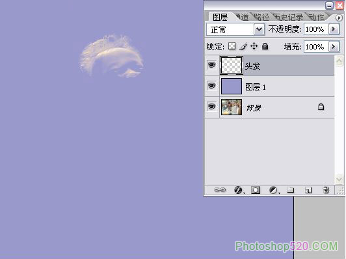Add a layer mask
Screen dimensions: 346x259
pos(256,190)
